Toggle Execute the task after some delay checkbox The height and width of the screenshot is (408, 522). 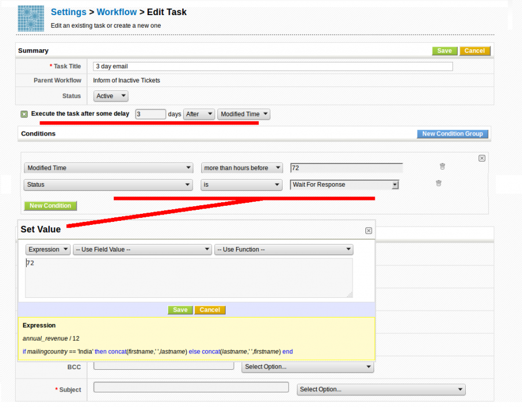pyautogui.click(x=24, y=114)
